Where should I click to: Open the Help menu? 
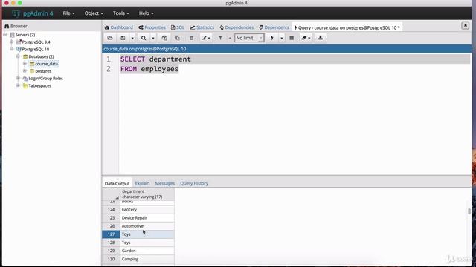(146, 13)
